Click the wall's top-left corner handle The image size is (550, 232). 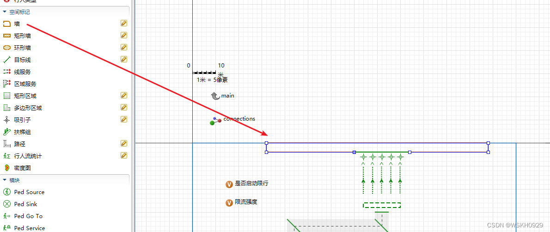point(266,143)
